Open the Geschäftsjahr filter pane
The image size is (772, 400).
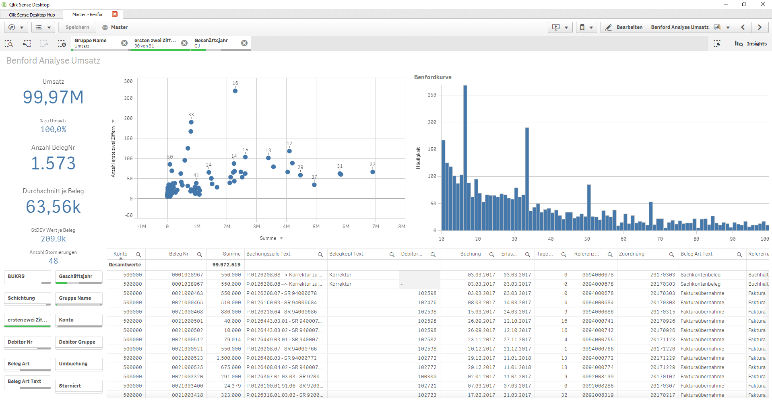[x=79, y=277]
